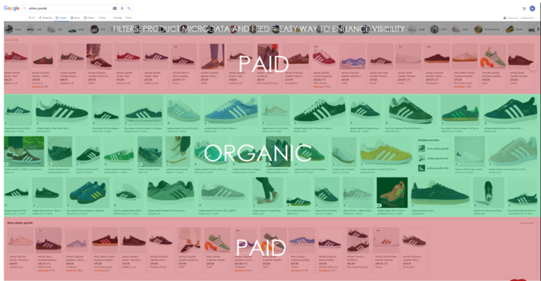Switch to the News tab
The width and height of the screenshot is (541, 281).
click(x=76, y=18)
